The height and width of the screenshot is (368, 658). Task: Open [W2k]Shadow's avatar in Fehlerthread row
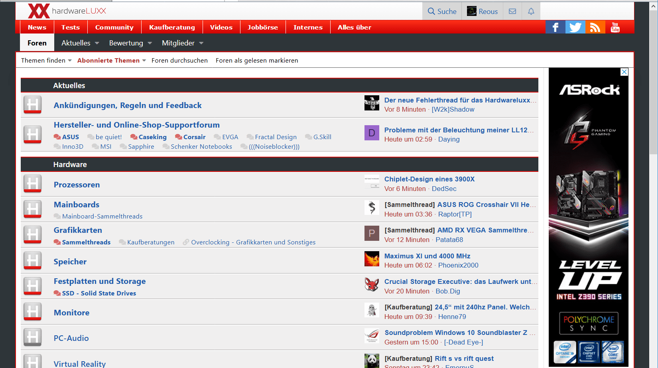tap(372, 103)
